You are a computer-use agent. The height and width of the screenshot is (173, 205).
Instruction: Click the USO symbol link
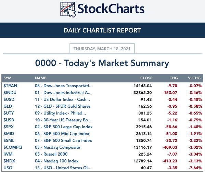click(x=8, y=168)
